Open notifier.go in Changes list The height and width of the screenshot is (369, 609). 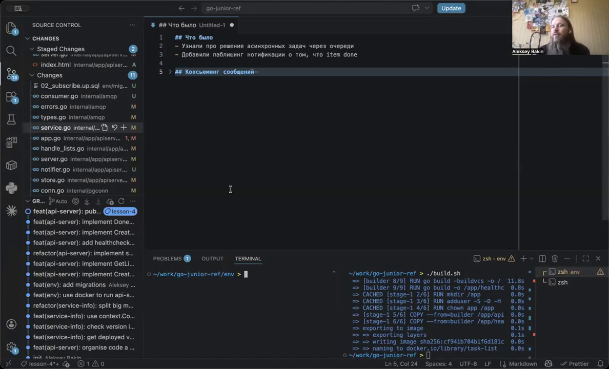(84, 169)
